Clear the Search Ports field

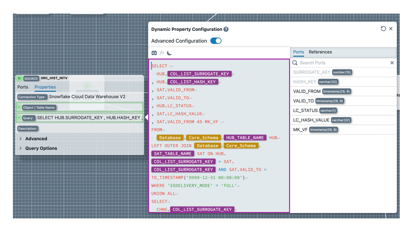pyautogui.click(x=392, y=63)
